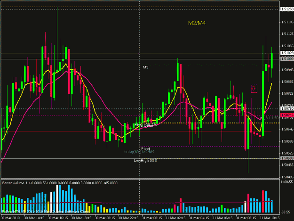Screen dimensions: 294x221
Task: Click the 31 Mar 10:15 time label
Action: [x=270, y=218]
